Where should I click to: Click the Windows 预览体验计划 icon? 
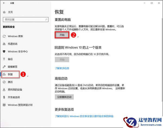point(4,105)
